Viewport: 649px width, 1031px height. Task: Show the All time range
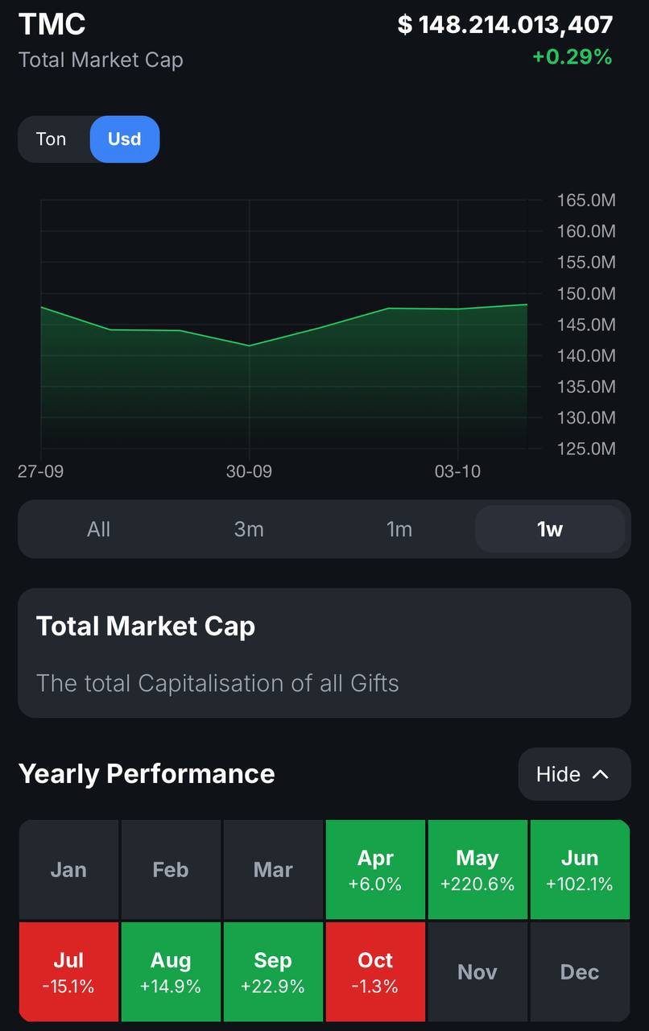coord(99,529)
